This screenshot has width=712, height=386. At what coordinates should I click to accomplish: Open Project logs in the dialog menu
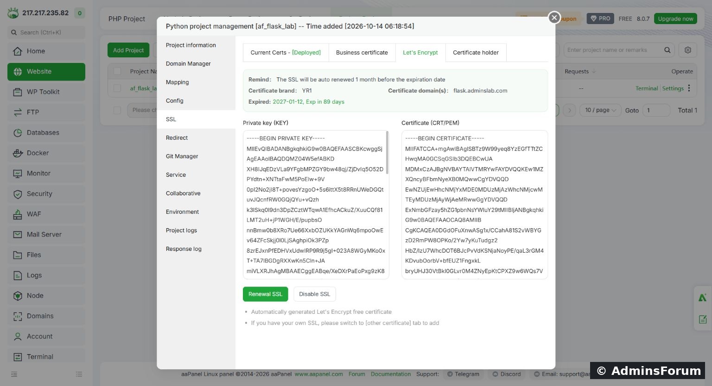coord(196,230)
